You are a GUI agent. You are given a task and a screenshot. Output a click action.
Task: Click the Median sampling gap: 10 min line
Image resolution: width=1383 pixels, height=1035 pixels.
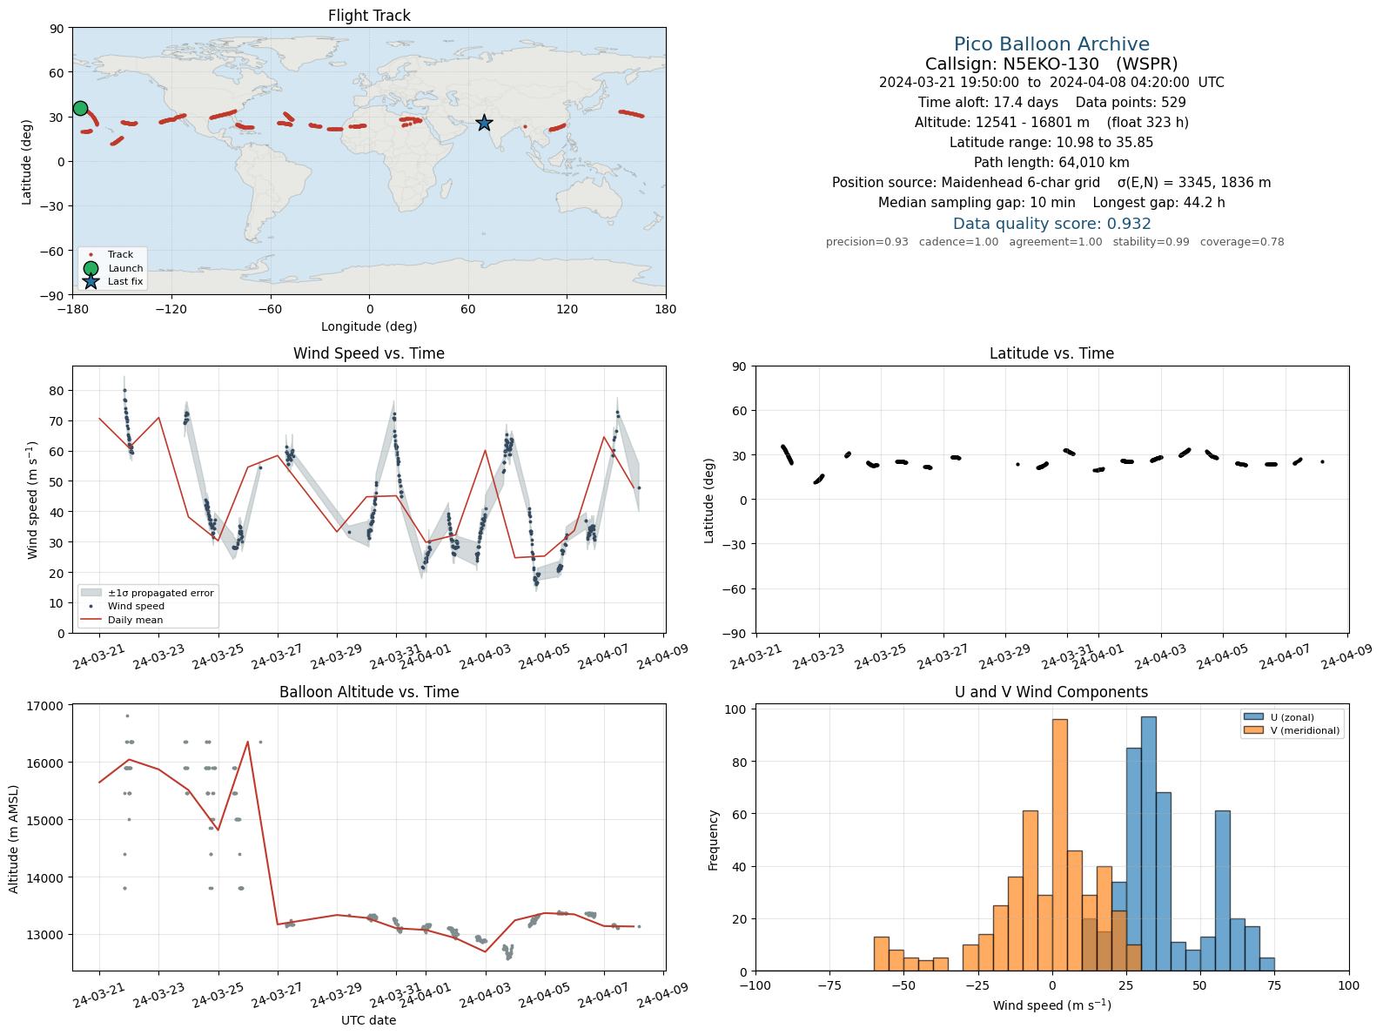[1051, 203]
